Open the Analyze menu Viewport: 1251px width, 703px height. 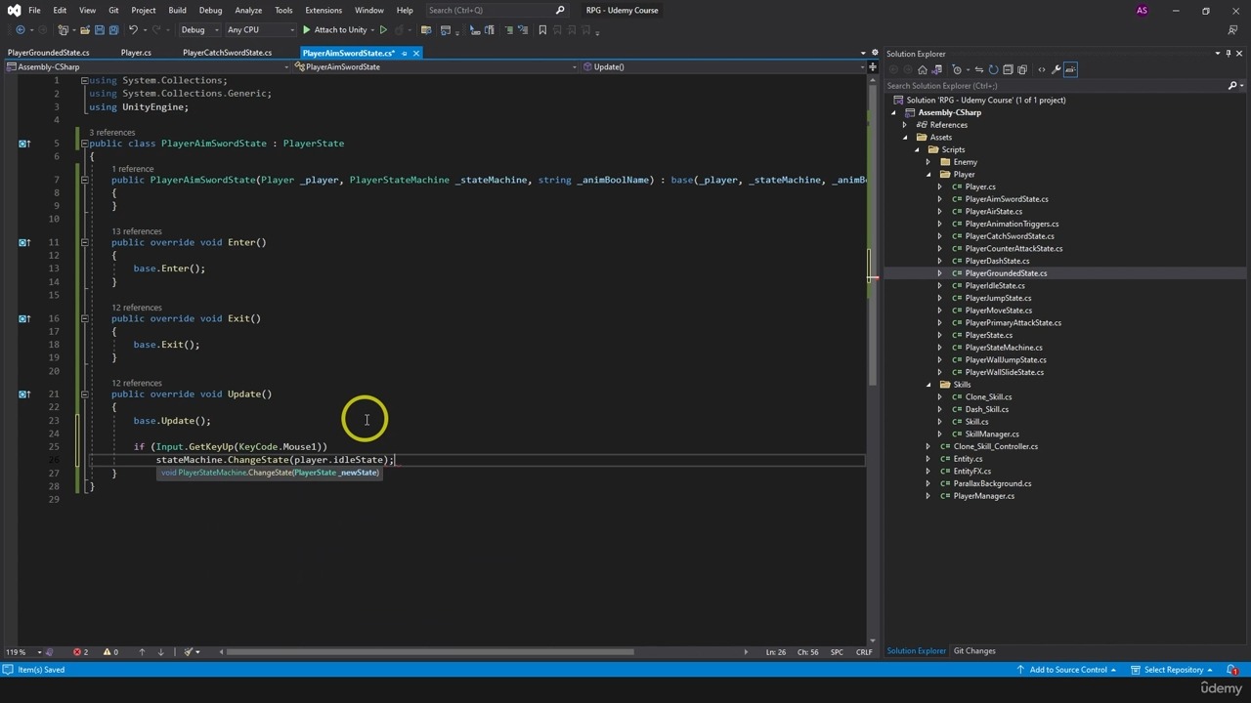pyautogui.click(x=248, y=11)
